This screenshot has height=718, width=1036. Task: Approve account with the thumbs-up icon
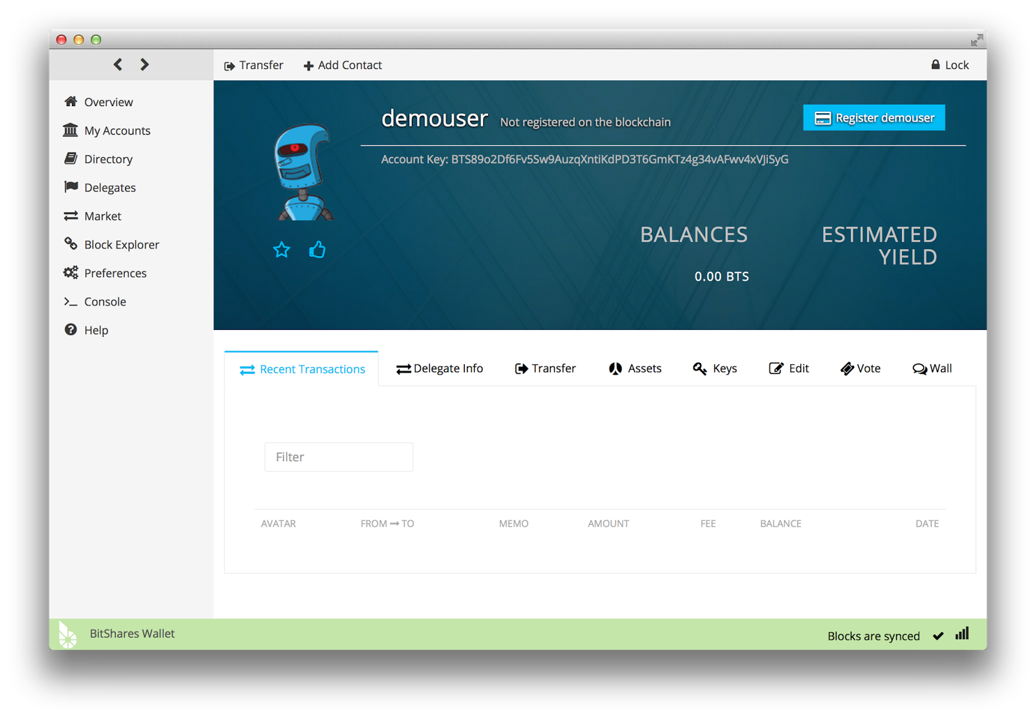[x=317, y=249]
